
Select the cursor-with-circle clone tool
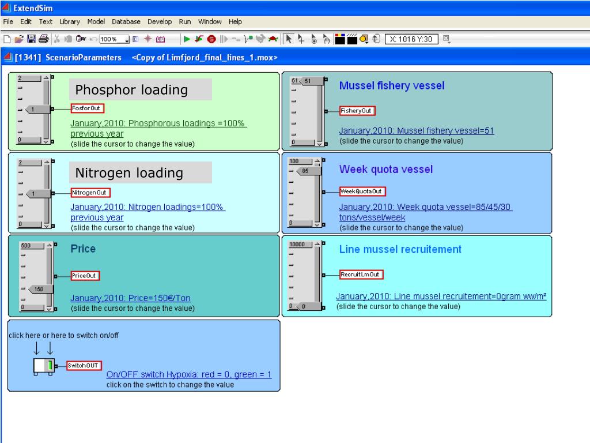314,39
